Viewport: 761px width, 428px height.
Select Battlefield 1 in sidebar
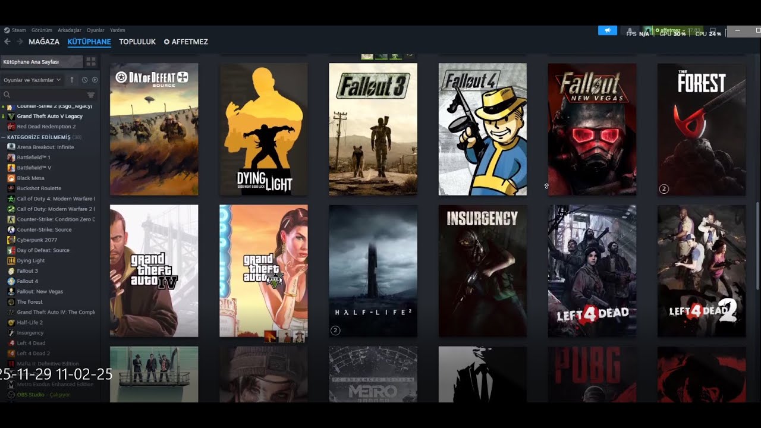34,158
